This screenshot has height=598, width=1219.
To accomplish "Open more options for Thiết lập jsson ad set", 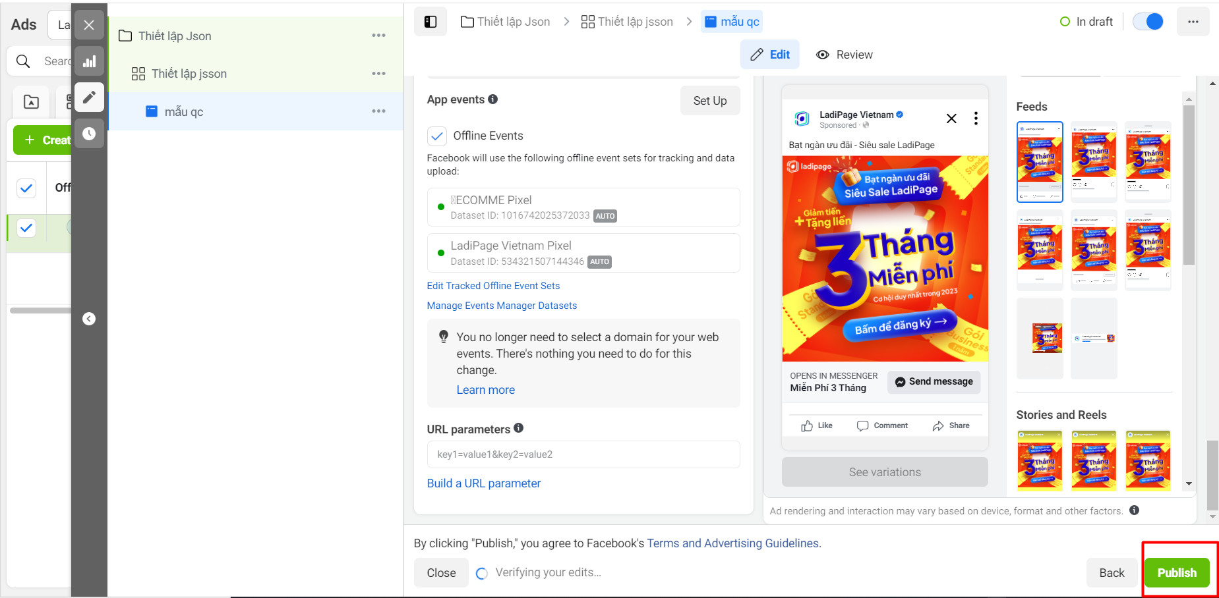I will [x=378, y=74].
